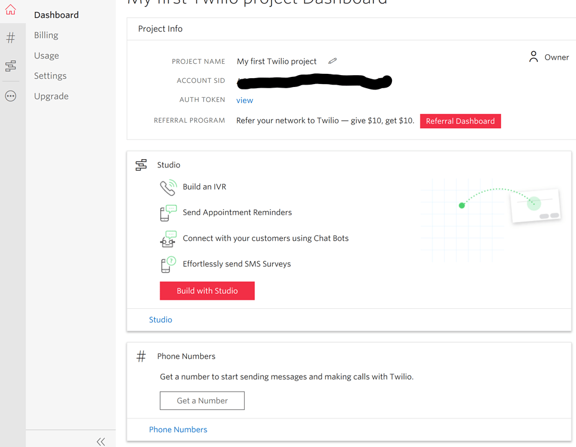Open the Upgrade page
The image size is (576, 447).
pyautogui.click(x=51, y=96)
